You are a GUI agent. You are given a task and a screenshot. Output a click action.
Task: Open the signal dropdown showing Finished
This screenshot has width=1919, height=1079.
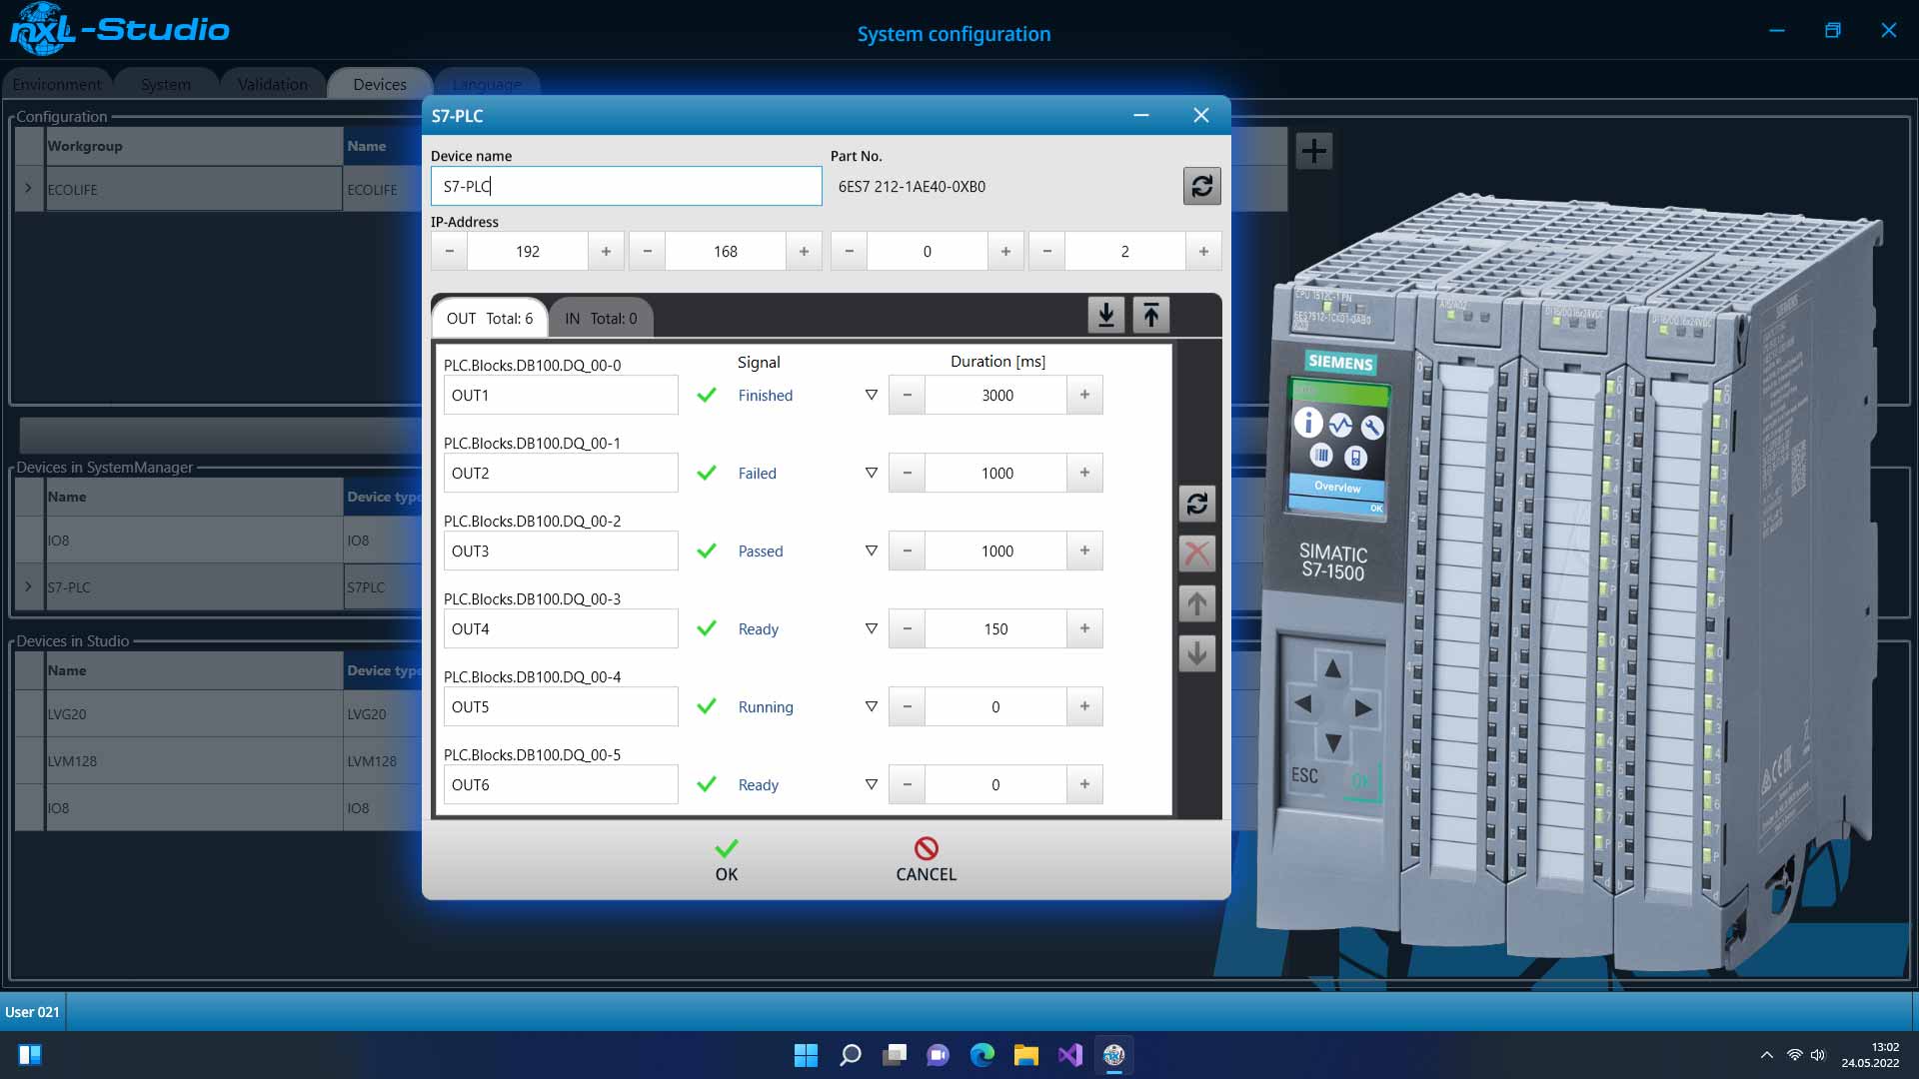click(871, 396)
